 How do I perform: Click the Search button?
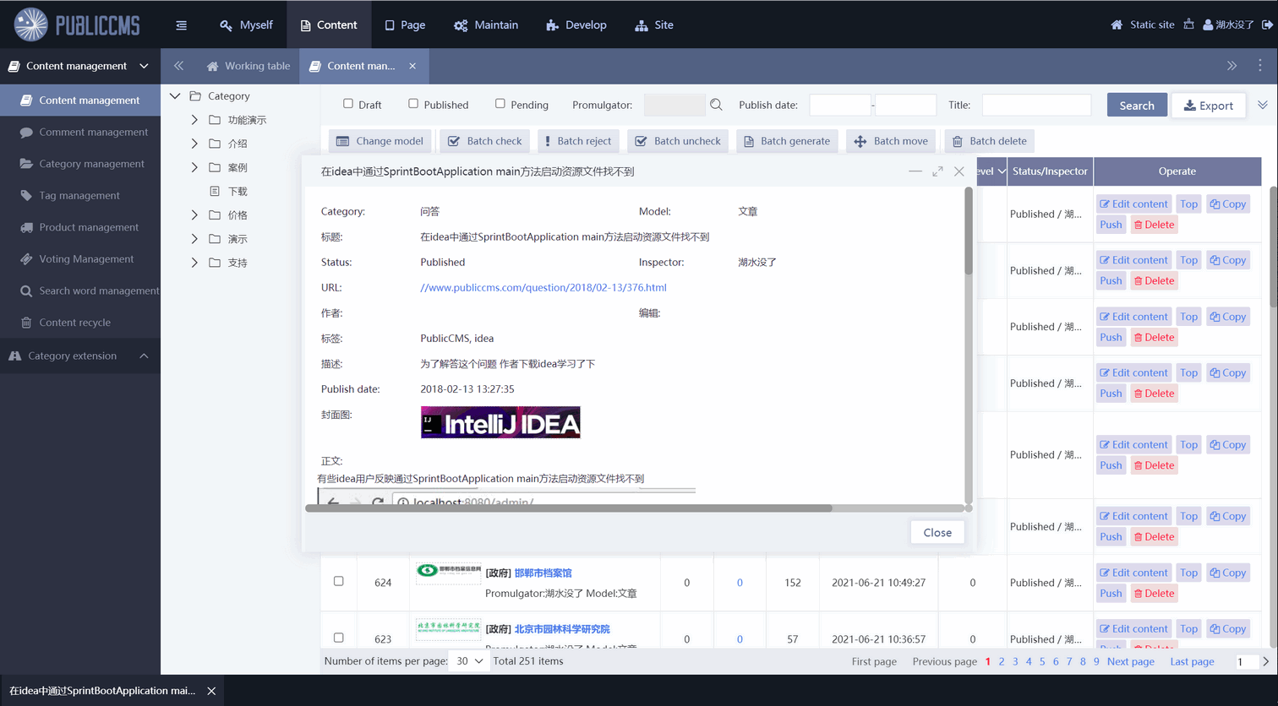click(x=1137, y=105)
